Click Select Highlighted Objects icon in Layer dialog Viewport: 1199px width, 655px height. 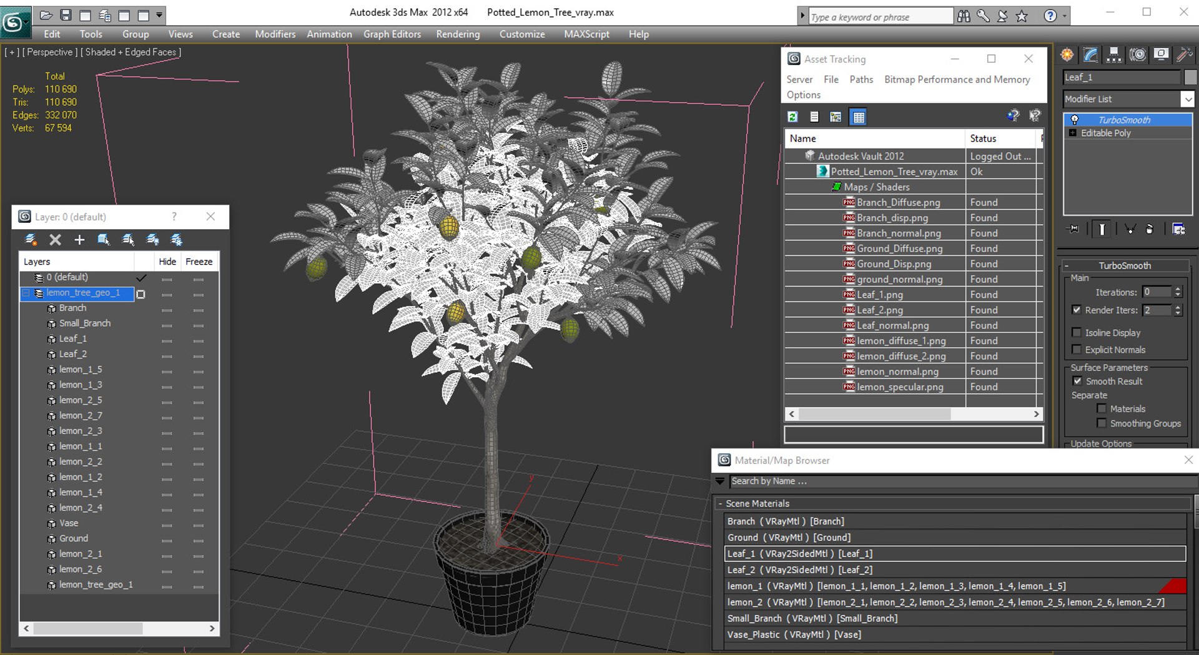point(104,240)
